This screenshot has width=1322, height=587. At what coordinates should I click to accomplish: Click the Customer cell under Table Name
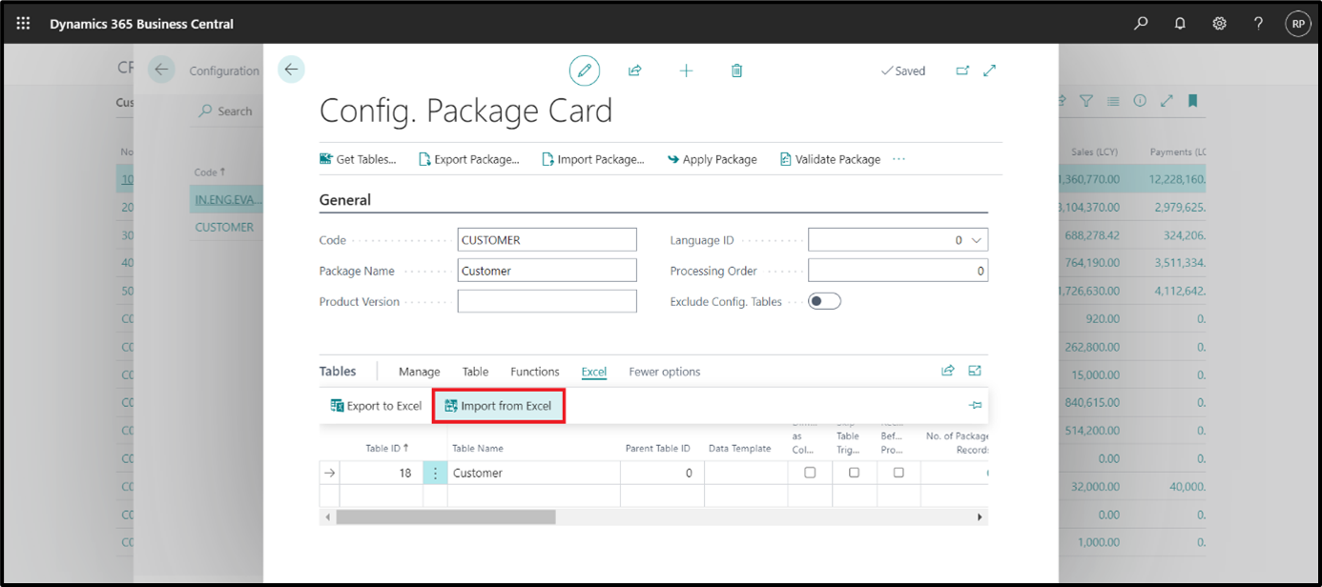533,473
